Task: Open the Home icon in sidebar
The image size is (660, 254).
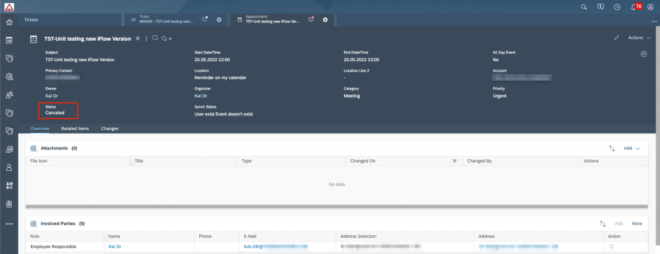Action: click(x=9, y=22)
